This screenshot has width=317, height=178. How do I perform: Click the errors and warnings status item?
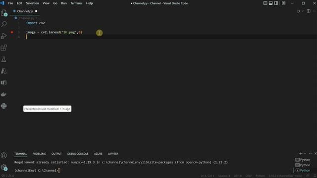pyautogui.click(x=8, y=176)
